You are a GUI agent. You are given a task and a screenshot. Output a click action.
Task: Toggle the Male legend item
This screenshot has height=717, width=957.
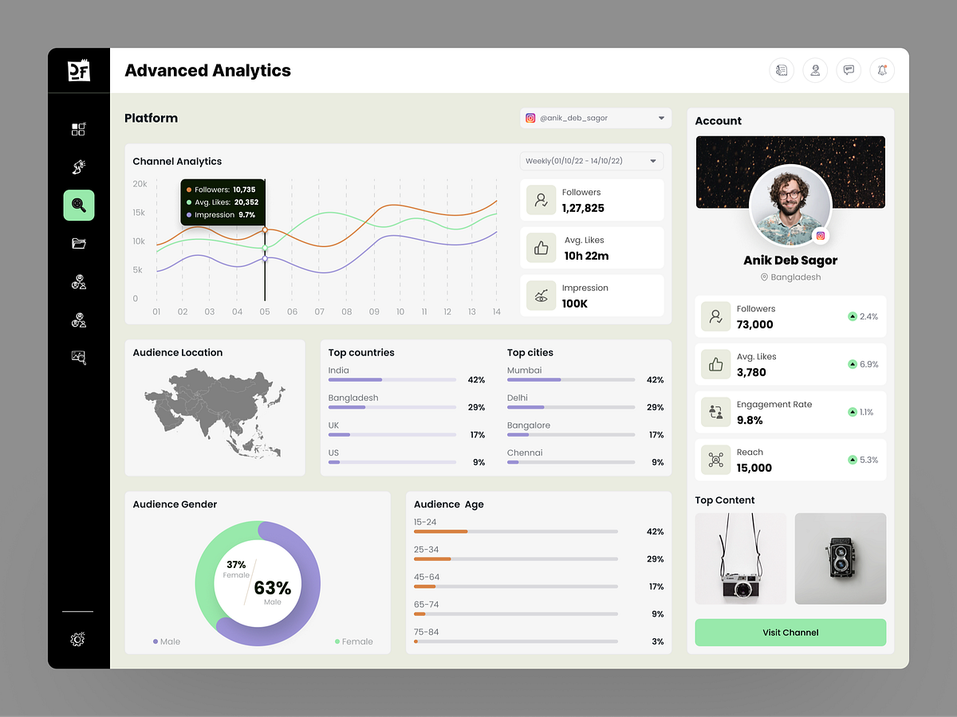coord(167,641)
